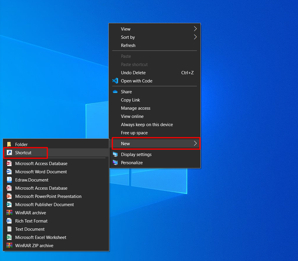Click the Visual Studio Code icon in the menu

pos(115,81)
